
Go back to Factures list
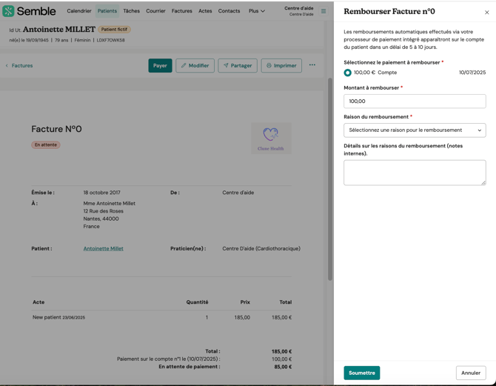click(19, 66)
